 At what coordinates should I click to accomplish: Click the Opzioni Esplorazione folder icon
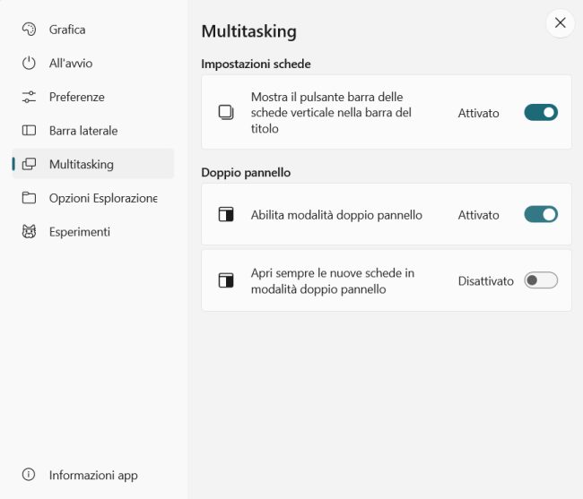[29, 198]
